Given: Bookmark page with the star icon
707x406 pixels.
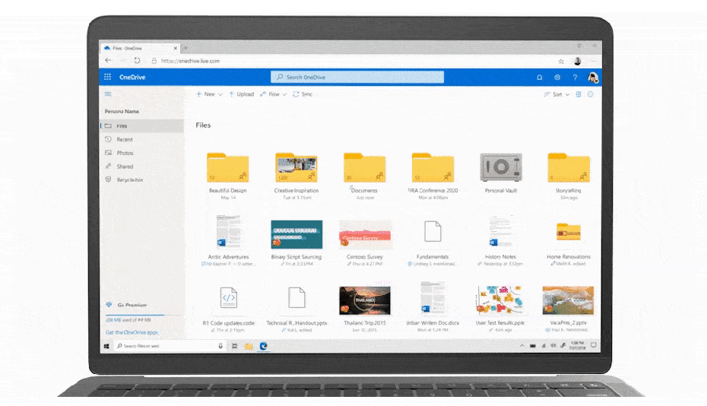Looking at the screenshot, I should [561, 61].
